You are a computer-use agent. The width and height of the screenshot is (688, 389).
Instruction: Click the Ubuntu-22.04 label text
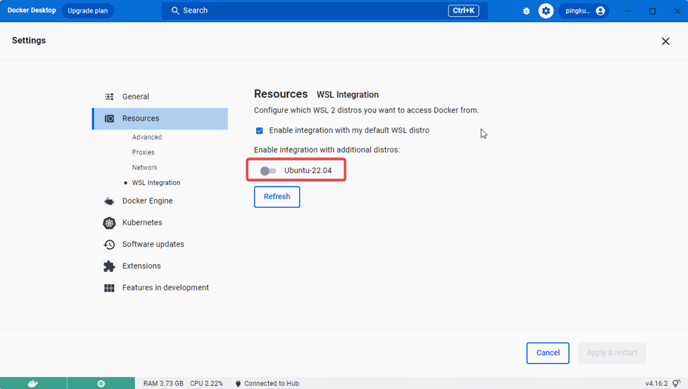point(308,171)
